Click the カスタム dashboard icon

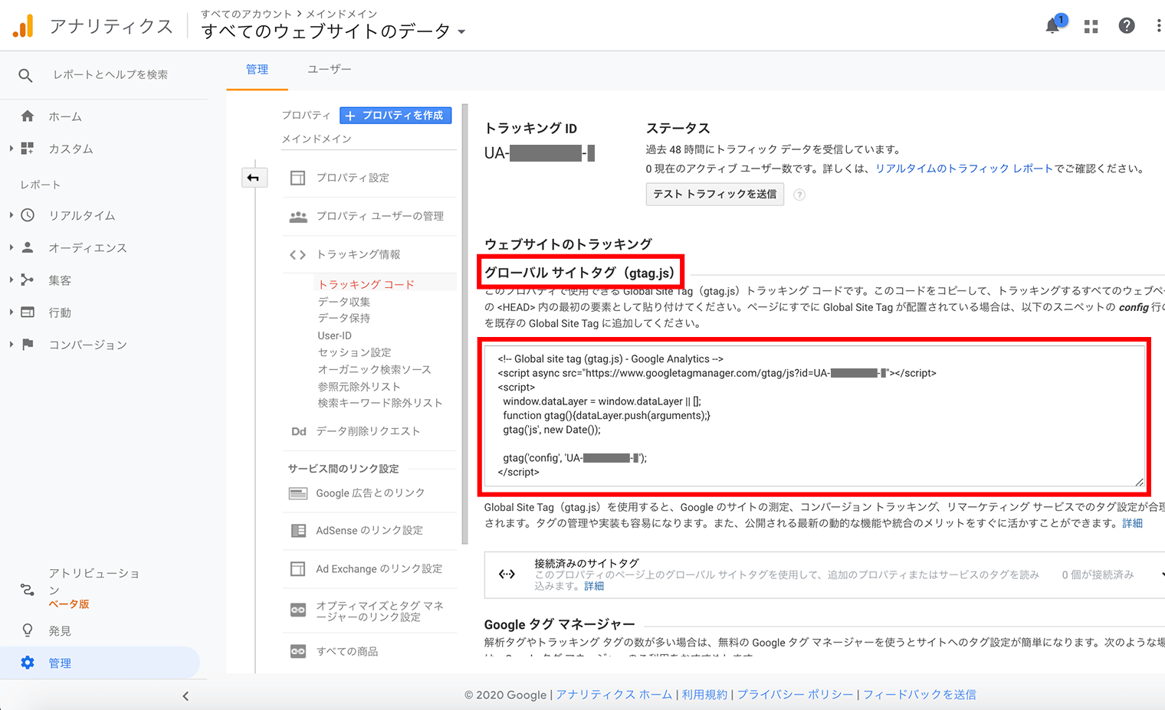[x=28, y=149]
